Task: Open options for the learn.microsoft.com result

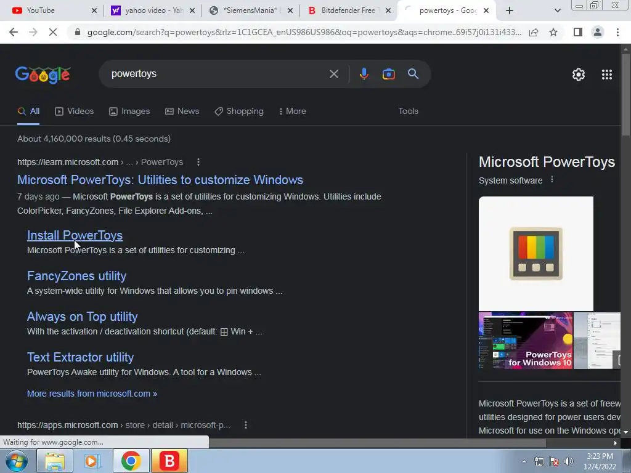Action: (198, 162)
